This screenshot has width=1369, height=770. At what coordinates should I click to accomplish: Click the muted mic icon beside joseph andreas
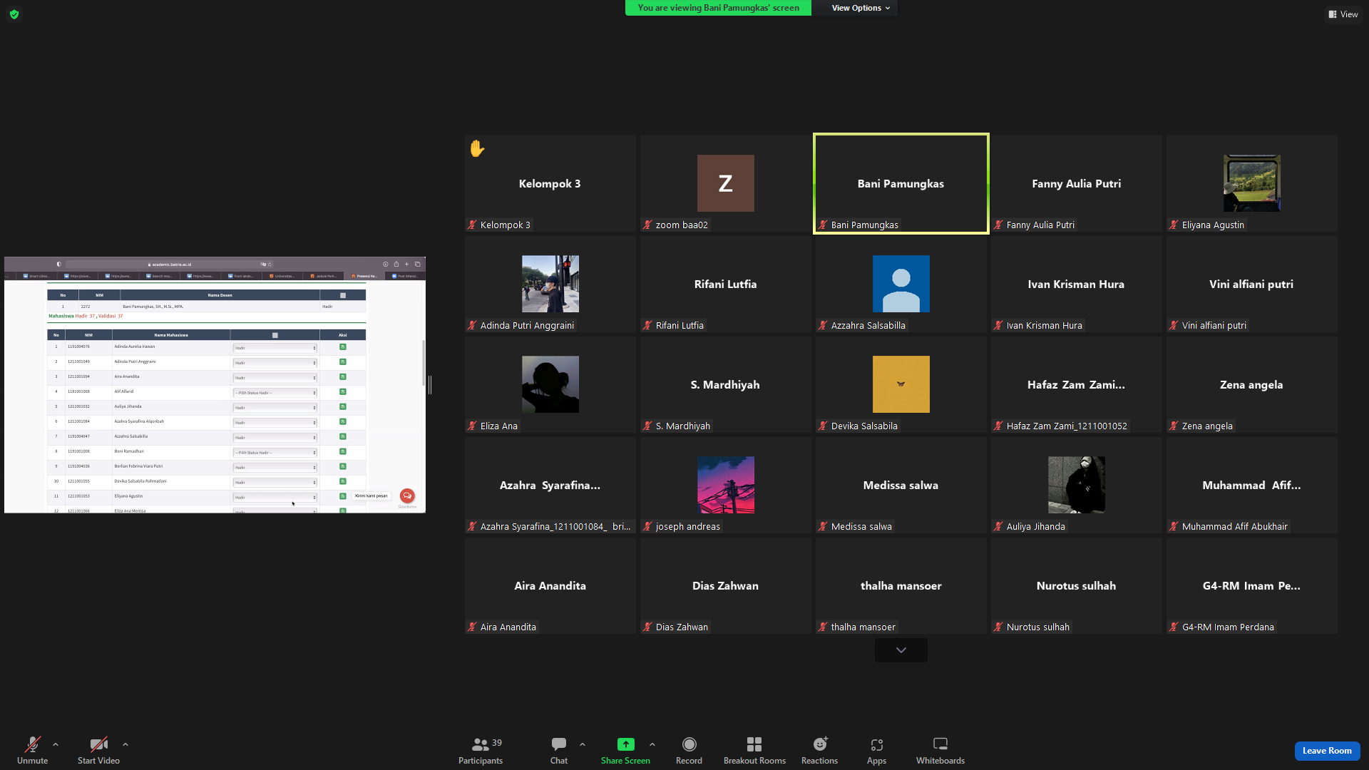point(647,526)
